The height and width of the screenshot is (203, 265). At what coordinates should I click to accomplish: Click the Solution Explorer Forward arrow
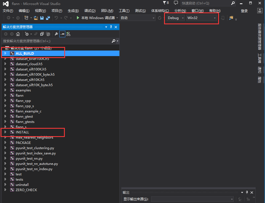[12, 34]
